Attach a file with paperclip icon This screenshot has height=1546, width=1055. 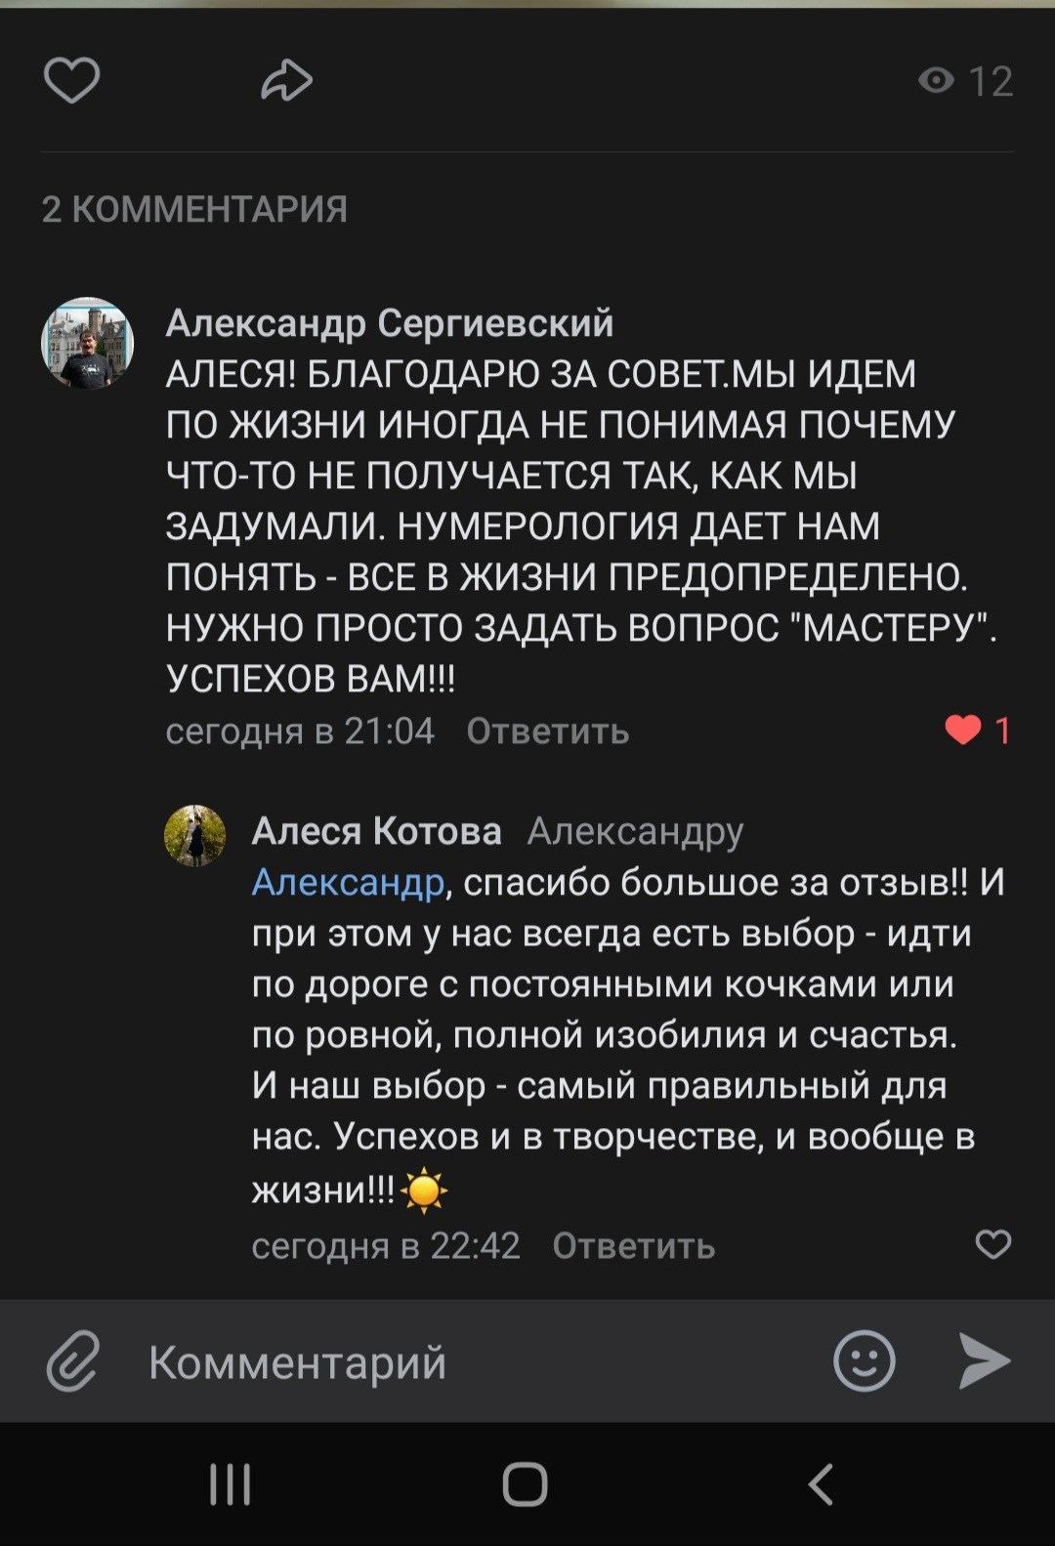pyautogui.click(x=73, y=1360)
